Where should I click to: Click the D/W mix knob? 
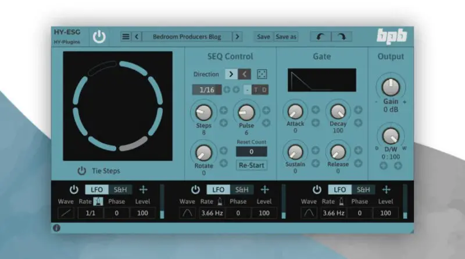tap(391, 136)
